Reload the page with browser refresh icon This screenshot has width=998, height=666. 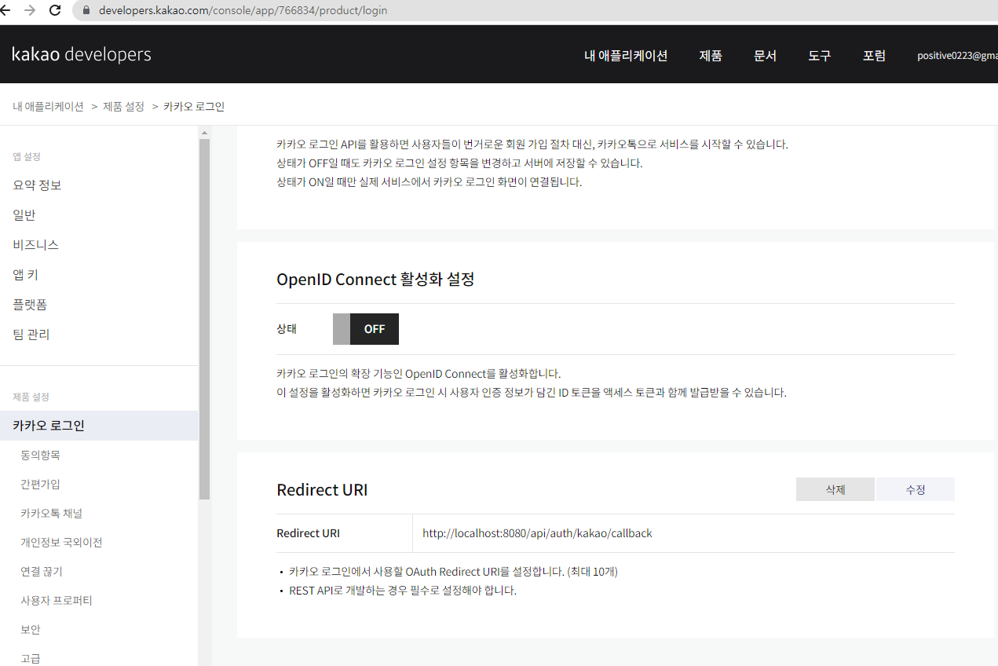55,10
